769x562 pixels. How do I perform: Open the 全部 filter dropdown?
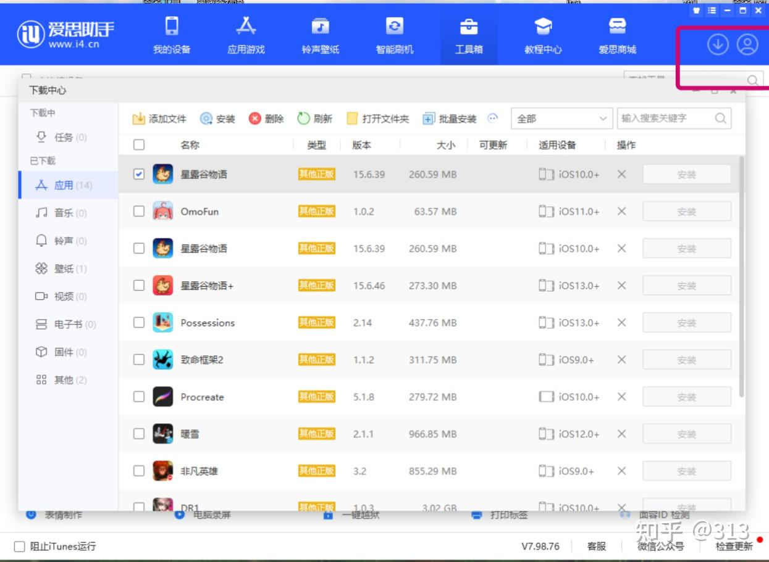[561, 118]
